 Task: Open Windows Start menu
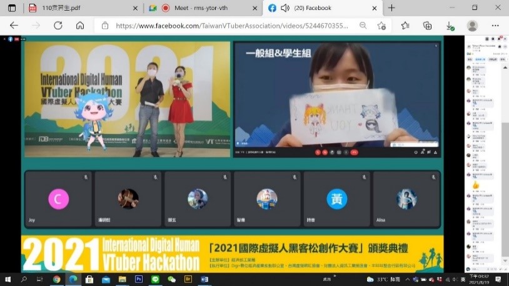click(9, 279)
